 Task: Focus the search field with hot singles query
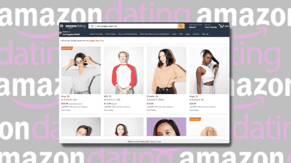[x=137, y=26]
